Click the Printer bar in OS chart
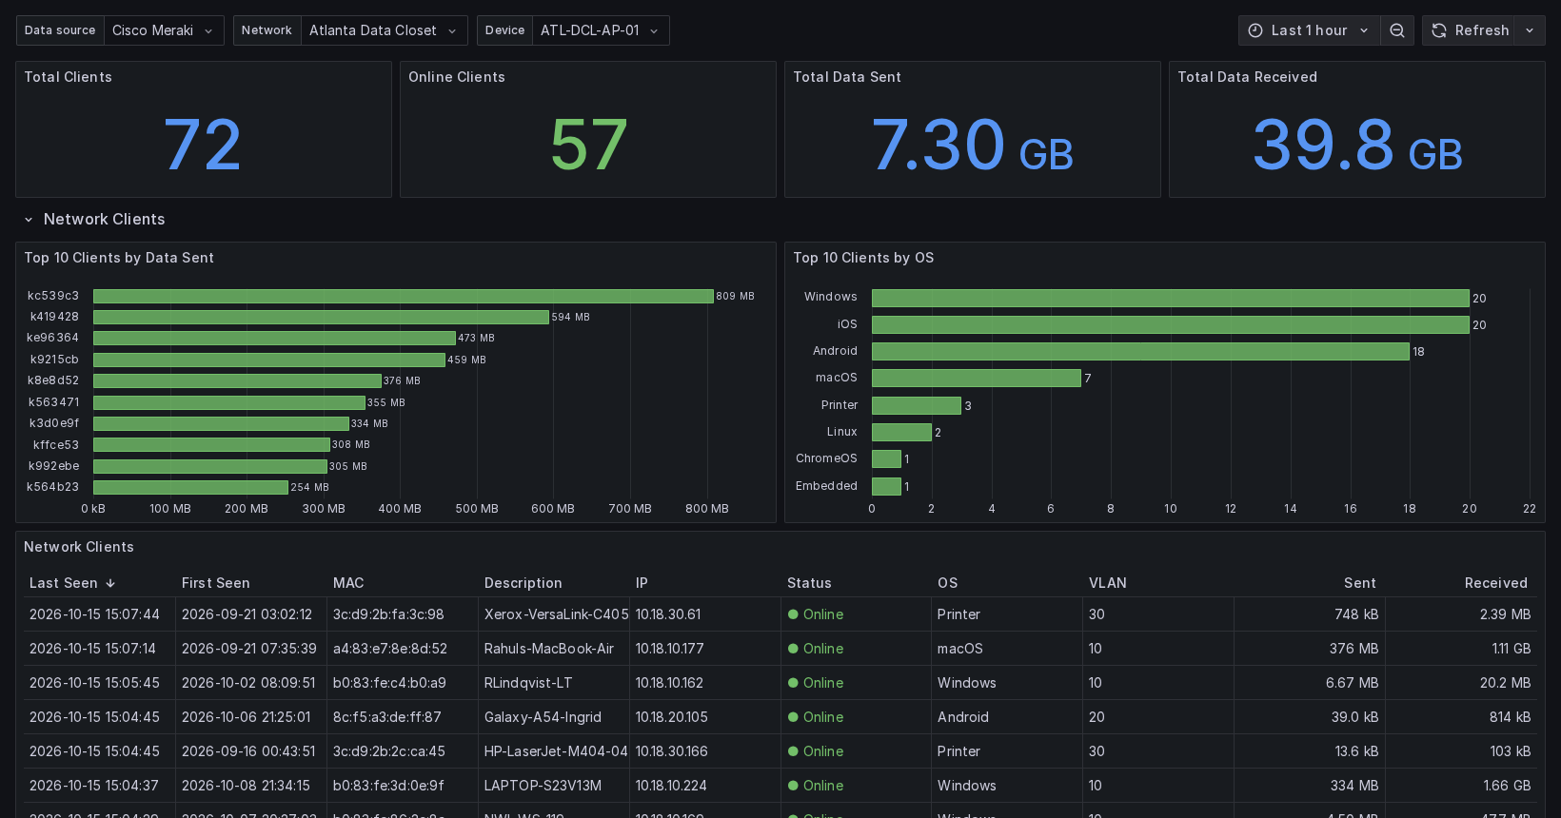The width and height of the screenshot is (1561, 818). [917, 406]
